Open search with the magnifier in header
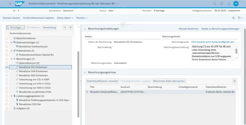246x125 pixels. 214,4
